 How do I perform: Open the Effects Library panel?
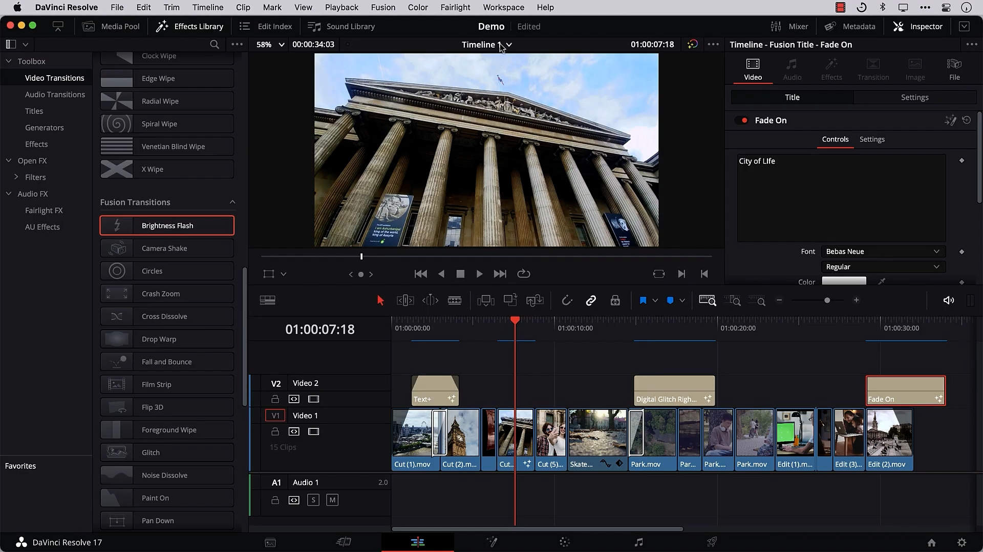point(189,26)
